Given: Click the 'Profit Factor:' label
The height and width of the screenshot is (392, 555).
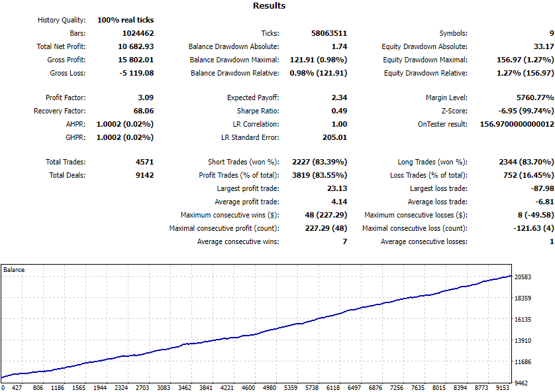Looking at the screenshot, I should (x=66, y=98).
